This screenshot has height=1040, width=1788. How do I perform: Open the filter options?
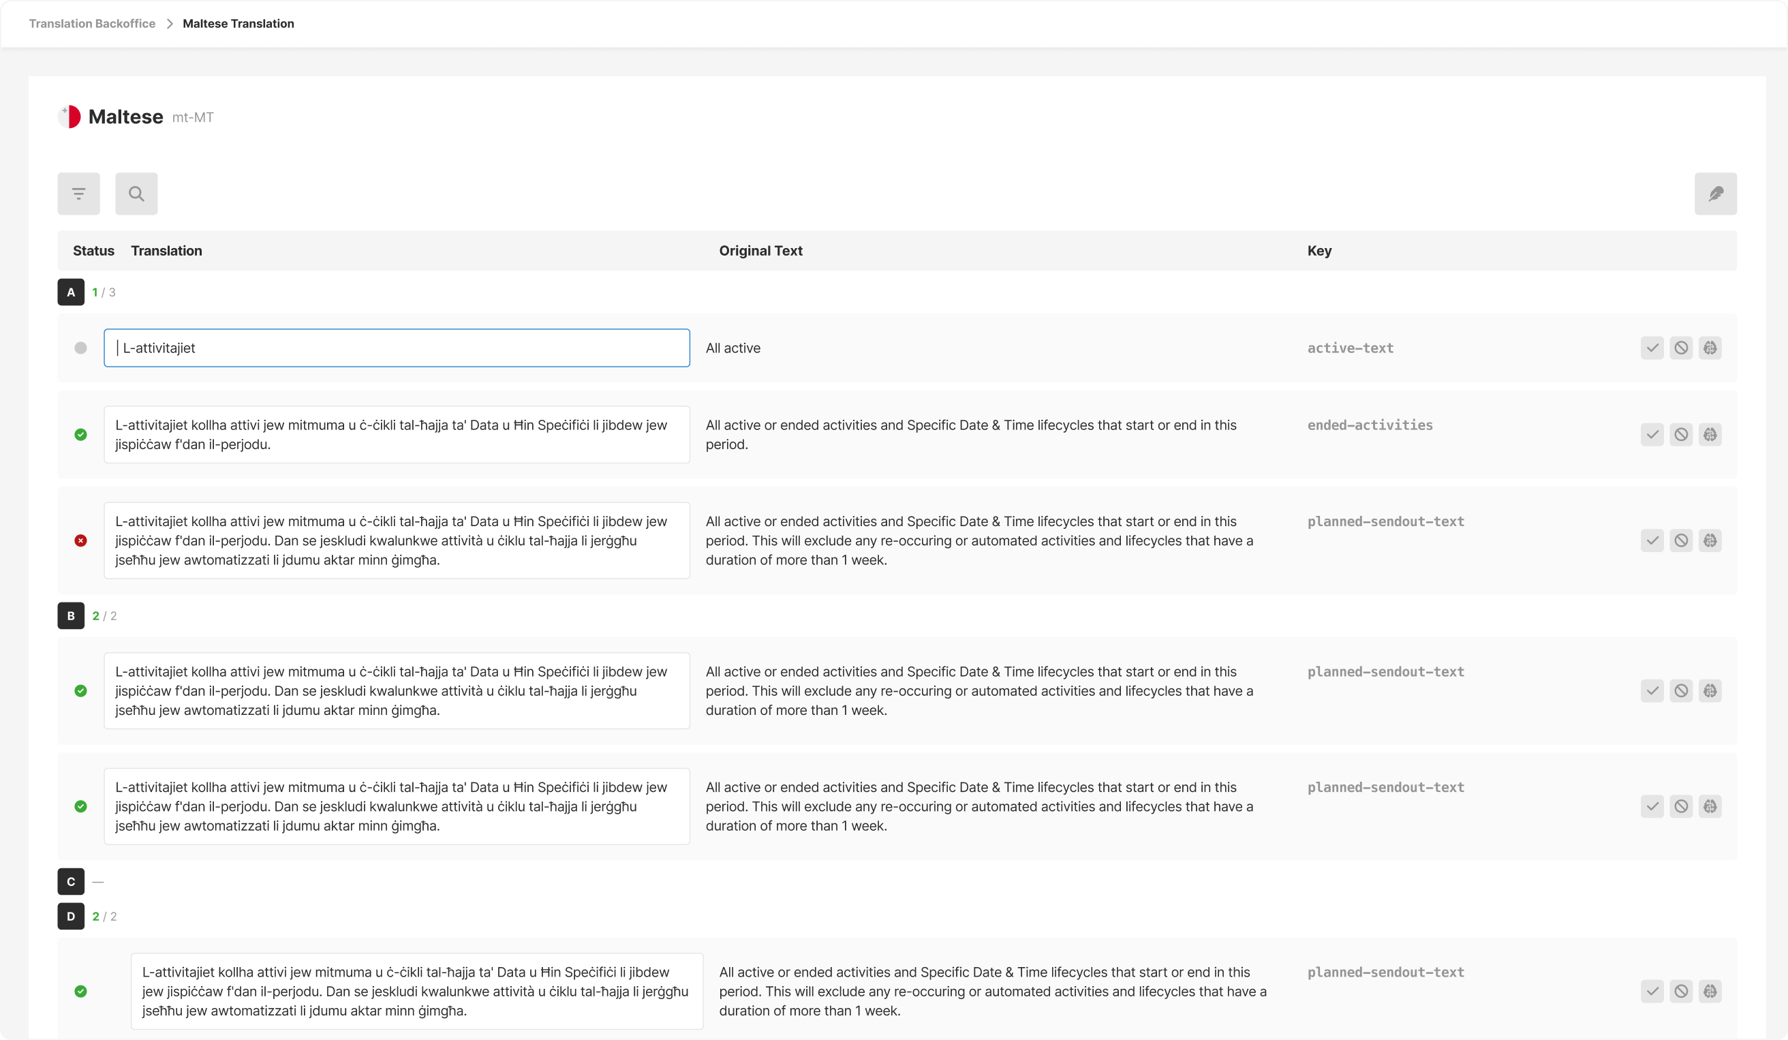pyautogui.click(x=79, y=193)
